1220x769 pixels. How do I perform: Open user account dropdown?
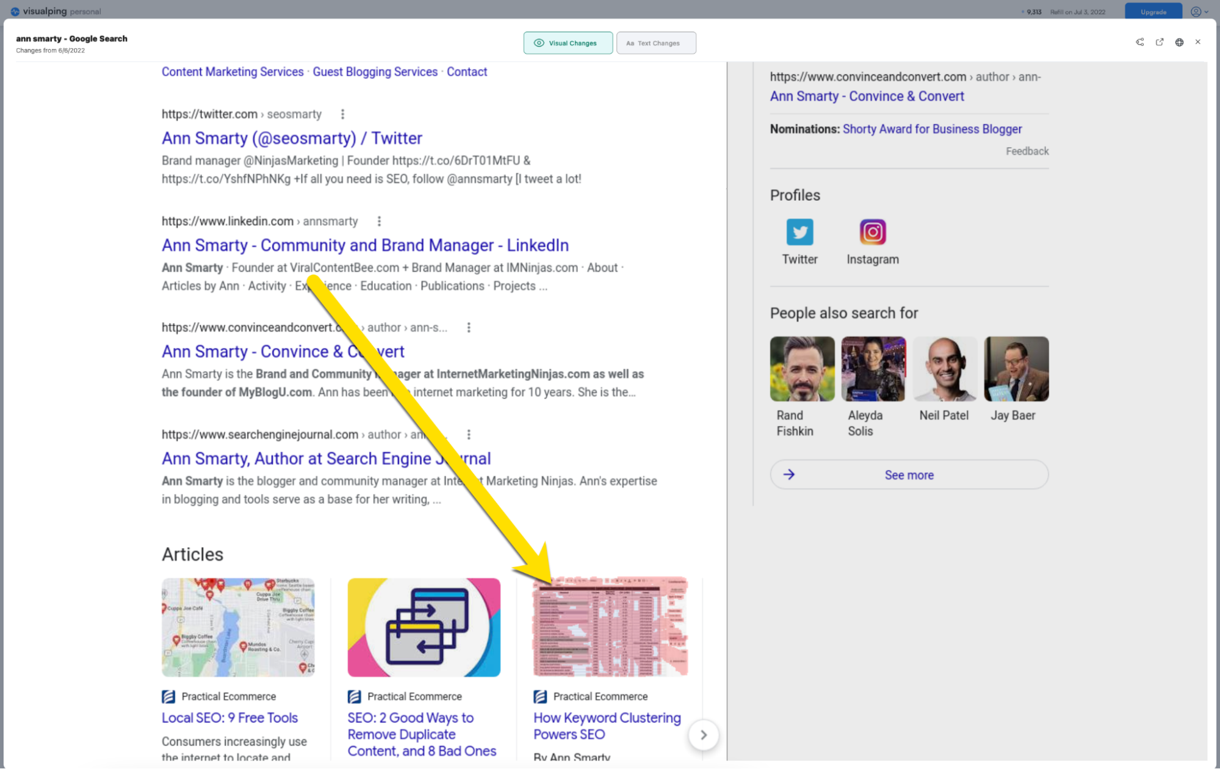click(1199, 12)
